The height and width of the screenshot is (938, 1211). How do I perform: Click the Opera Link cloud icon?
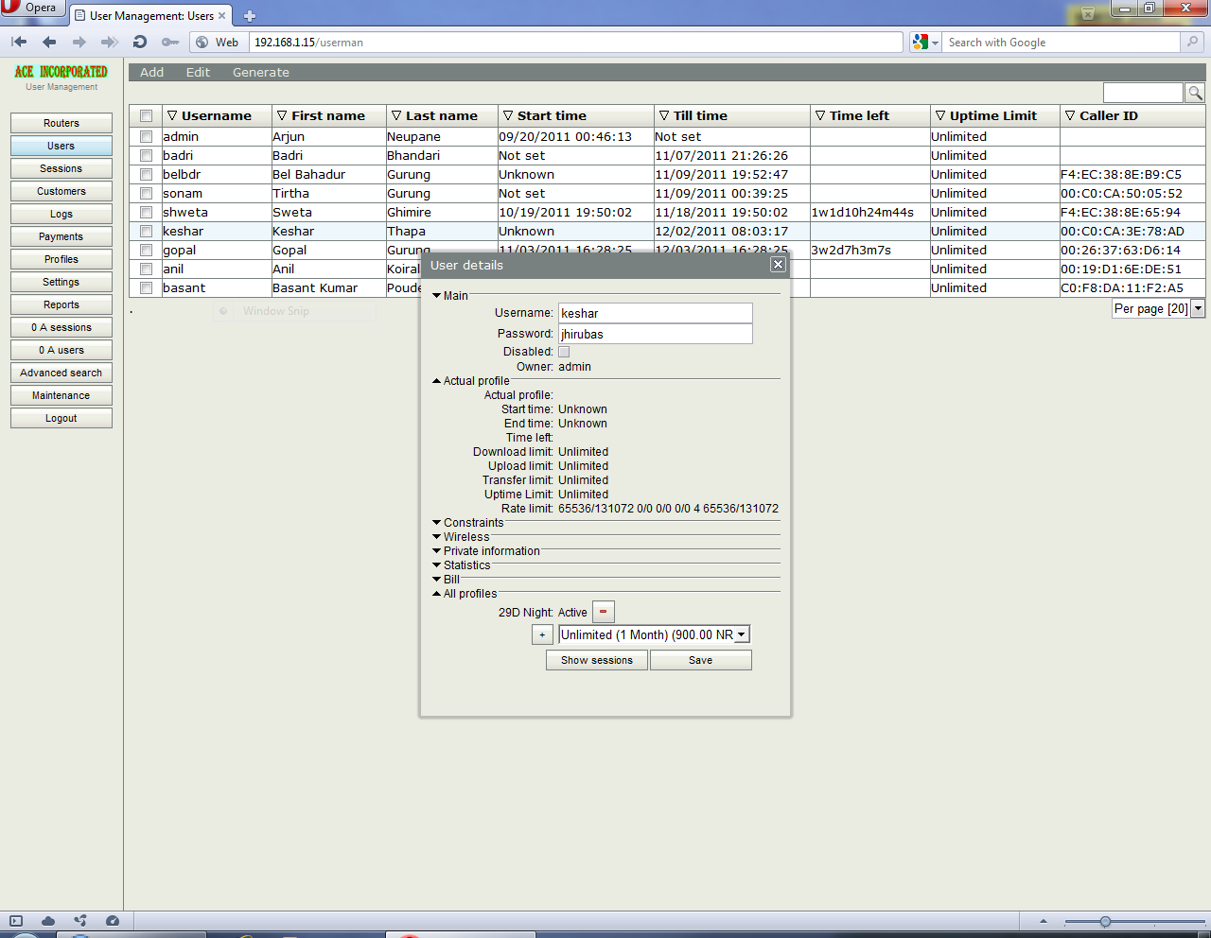click(x=48, y=921)
